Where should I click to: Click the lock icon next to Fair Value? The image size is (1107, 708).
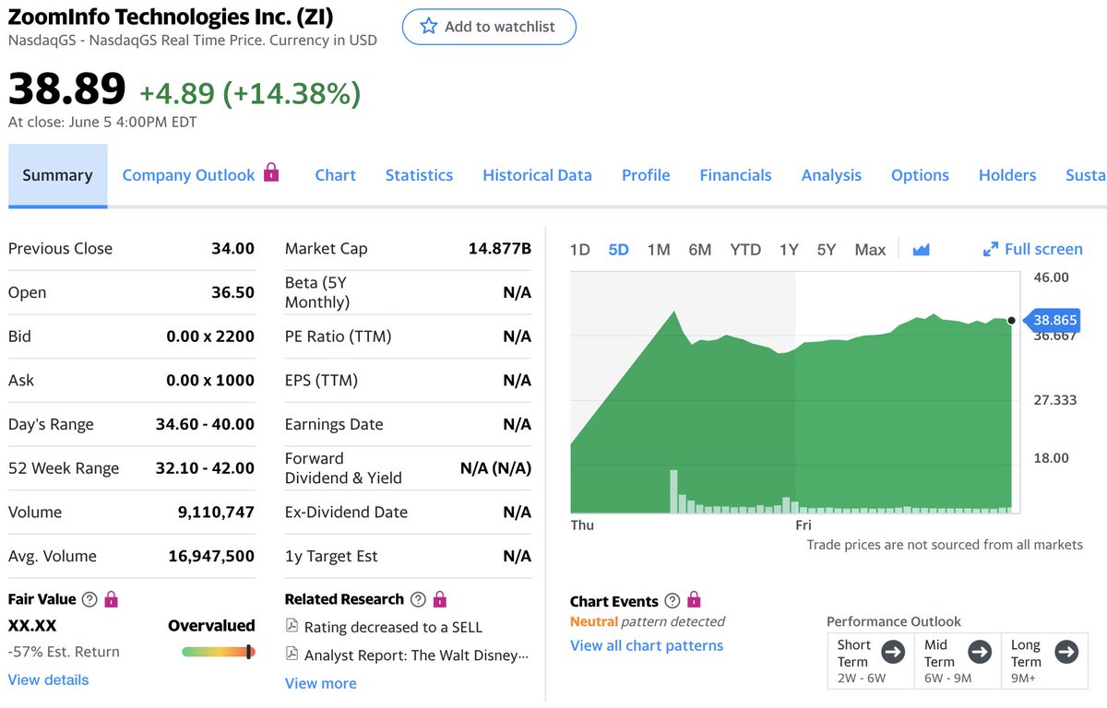111,599
